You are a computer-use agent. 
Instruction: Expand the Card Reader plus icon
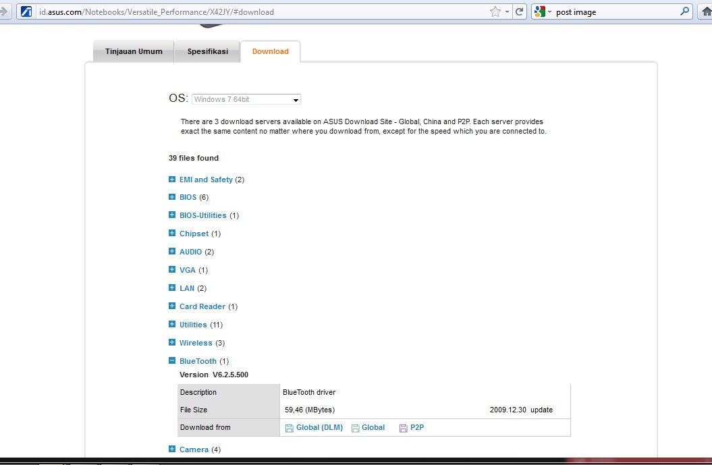pyautogui.click(x=172, y=306)
